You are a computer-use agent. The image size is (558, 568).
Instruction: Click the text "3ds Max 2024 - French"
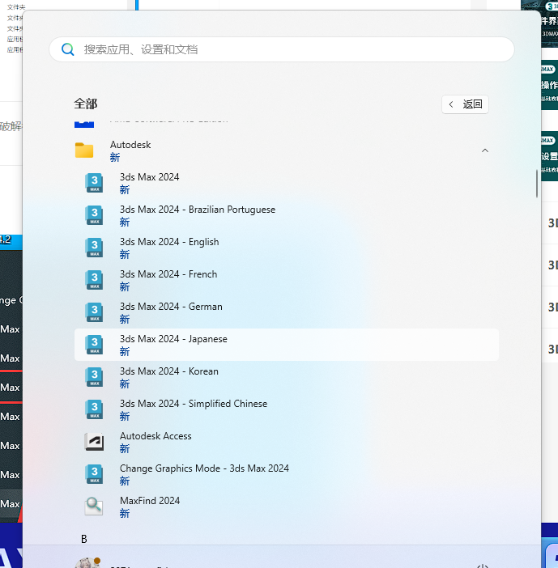click(168, 274)
